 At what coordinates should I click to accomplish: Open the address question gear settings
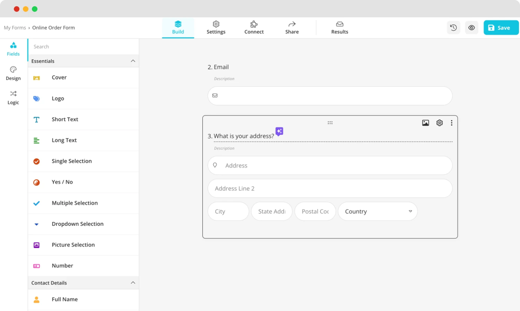coord(439,123)
